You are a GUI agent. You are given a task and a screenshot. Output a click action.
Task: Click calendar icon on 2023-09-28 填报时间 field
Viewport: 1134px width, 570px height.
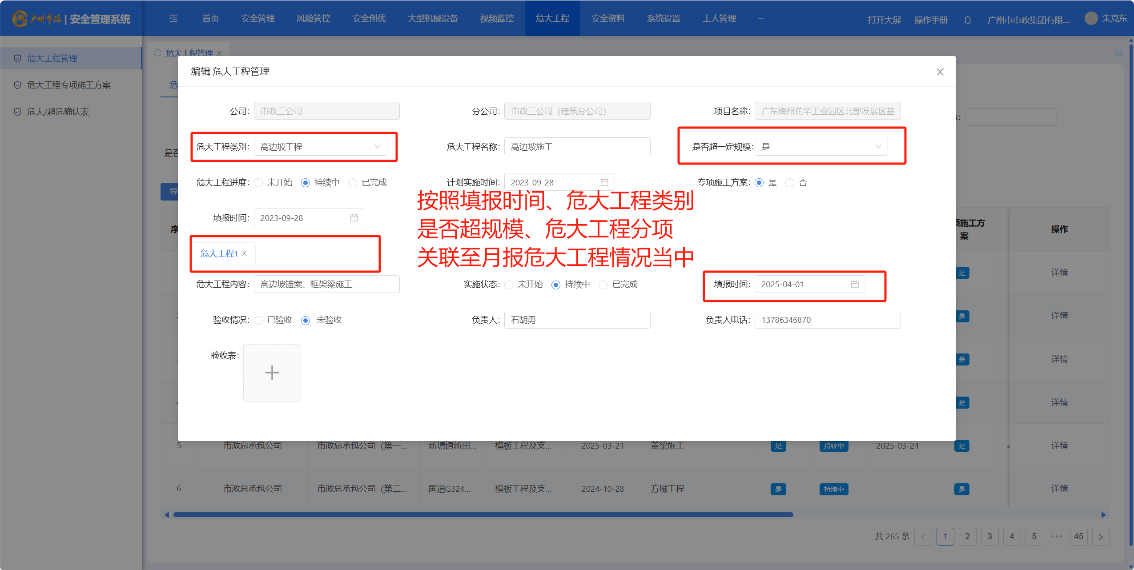click(x=354, y=218)
